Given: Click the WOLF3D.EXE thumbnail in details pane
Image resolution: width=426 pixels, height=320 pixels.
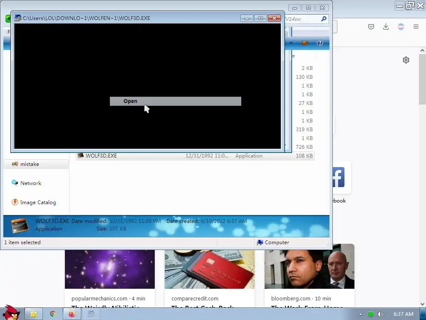Looking at the screenshot, I should 20,225.
